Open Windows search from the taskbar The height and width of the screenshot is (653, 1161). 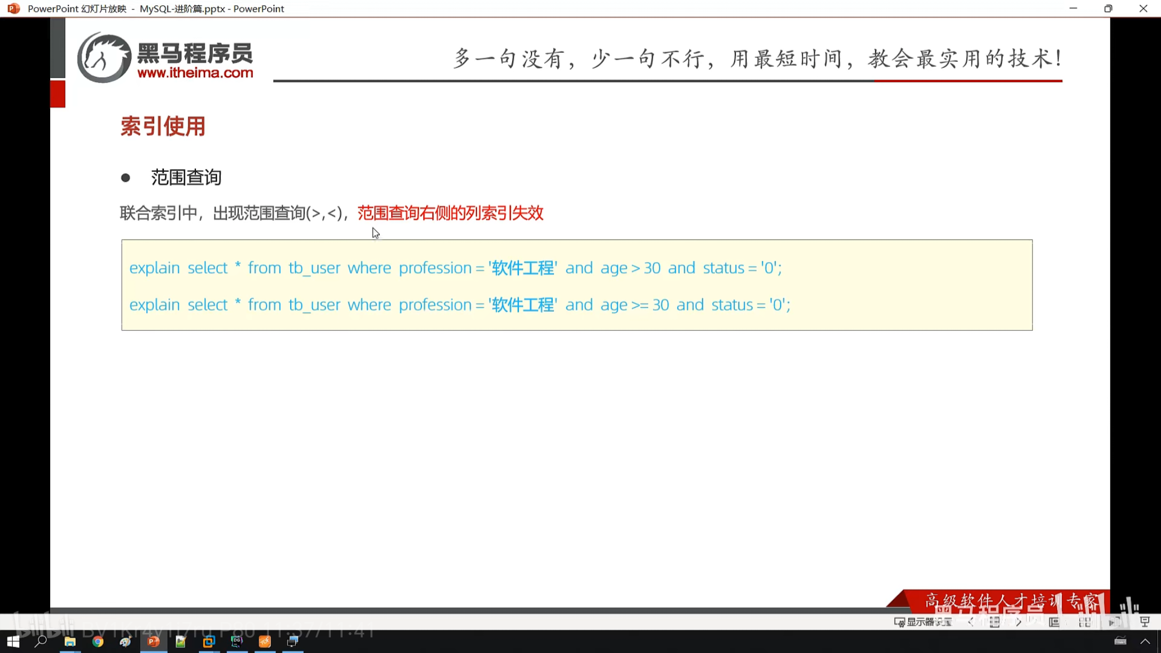coord(41,641)
